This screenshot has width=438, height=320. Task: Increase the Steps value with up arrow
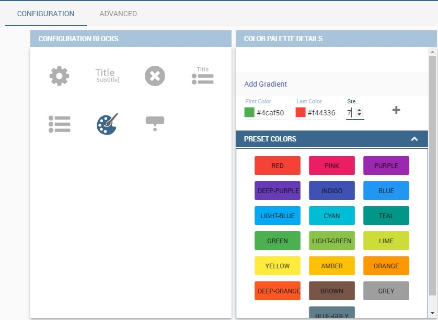coord(360,110)
